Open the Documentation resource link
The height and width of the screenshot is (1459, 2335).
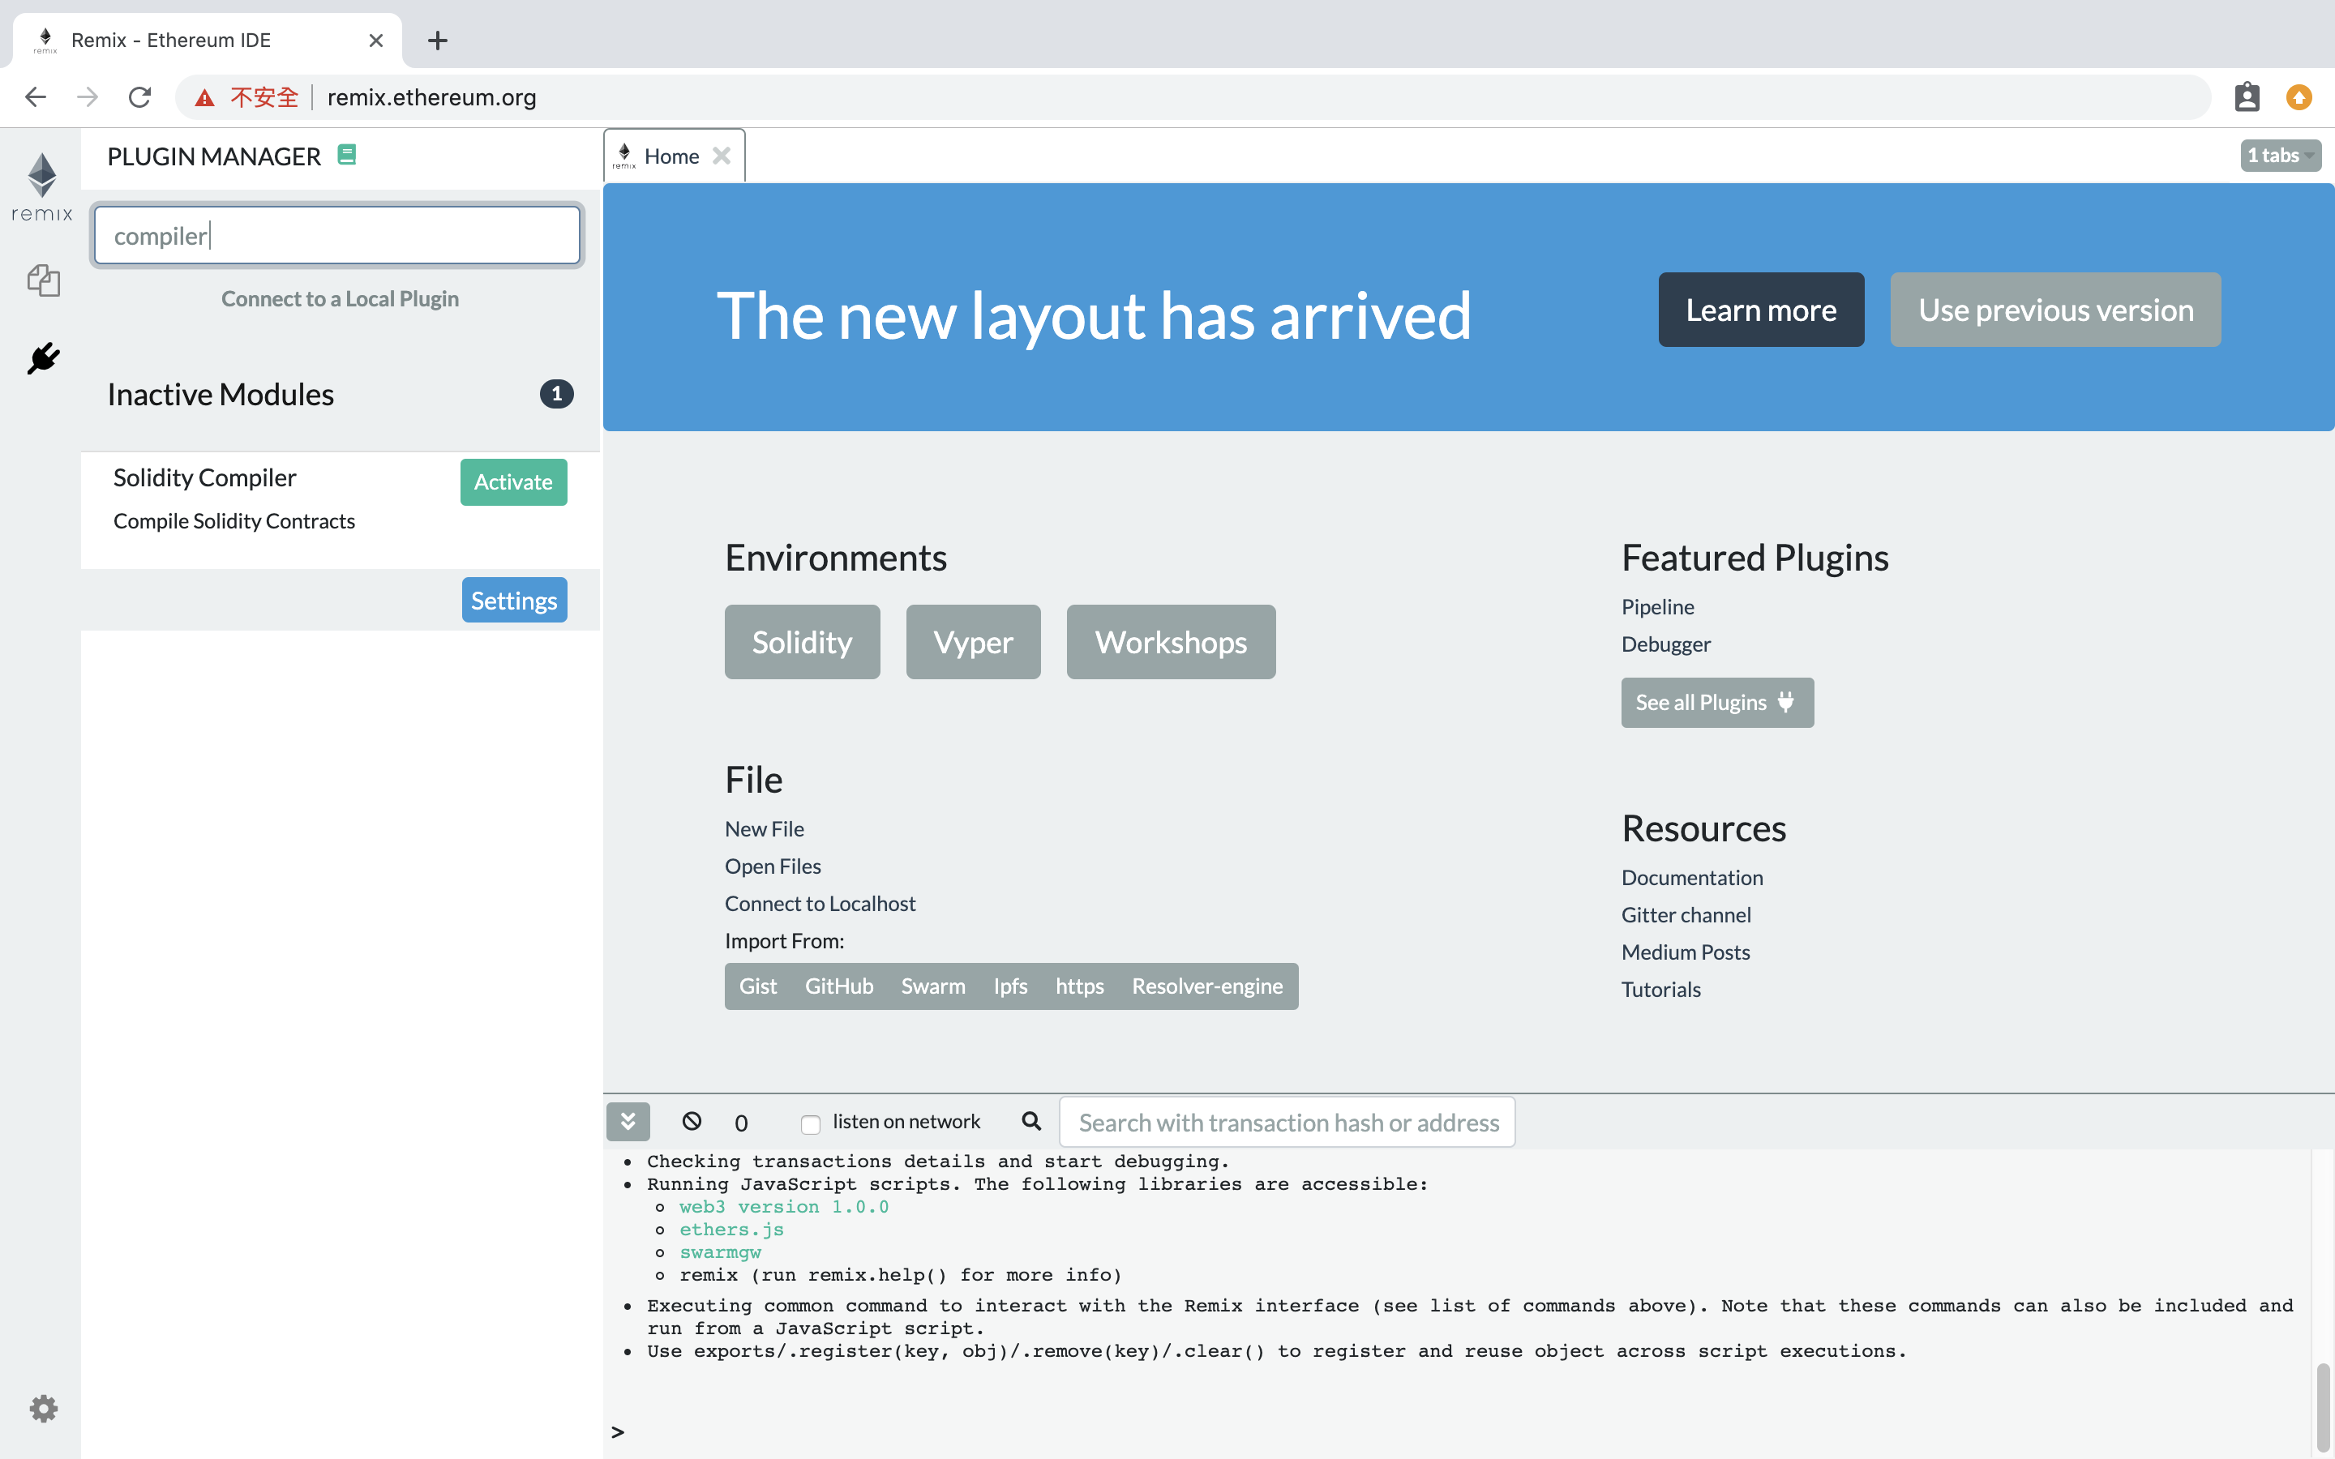[x=1691, y=877]
